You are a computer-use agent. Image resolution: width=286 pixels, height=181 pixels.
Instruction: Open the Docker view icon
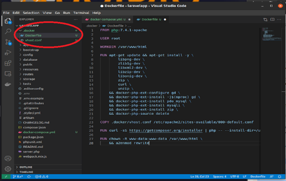8,84
